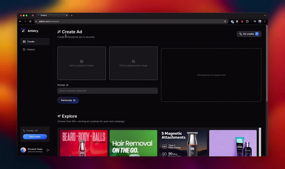Click the blue plus beside 50 credits
Image resolution: width=285 pixels, height=169 pixels.
[x=257, y=34]
